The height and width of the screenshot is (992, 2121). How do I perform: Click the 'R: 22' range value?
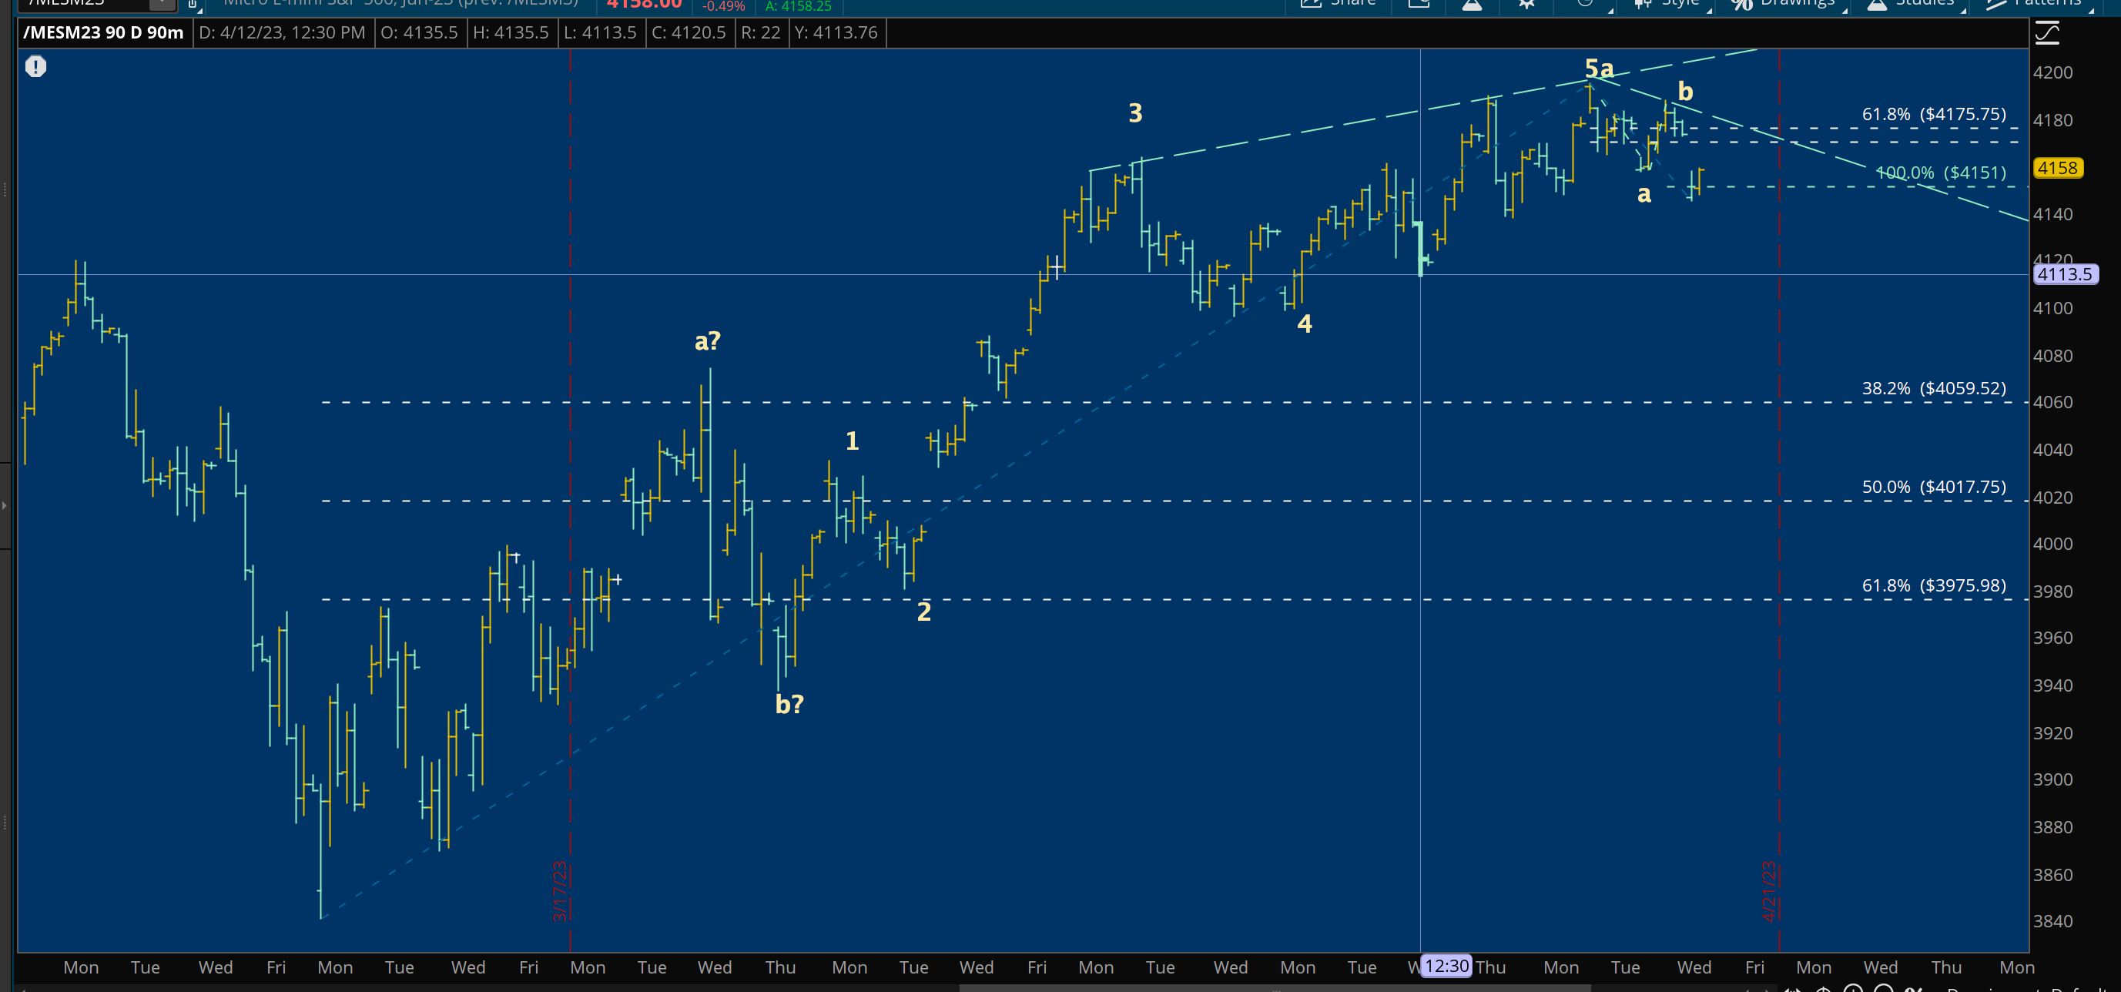tap(760, 33)
